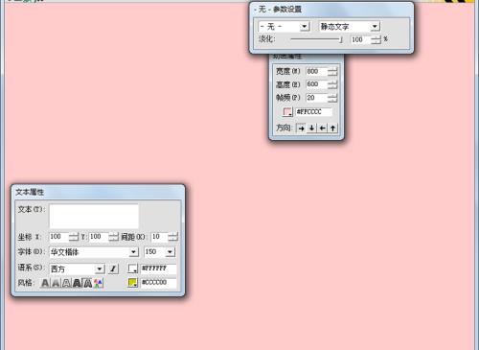Open the 静态文字 effect type dropdown
479x350 pixels.
point(349,27)
